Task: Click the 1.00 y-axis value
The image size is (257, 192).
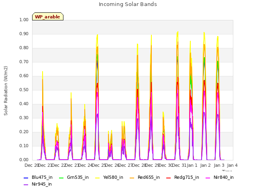Action: (x=24, y=20)
